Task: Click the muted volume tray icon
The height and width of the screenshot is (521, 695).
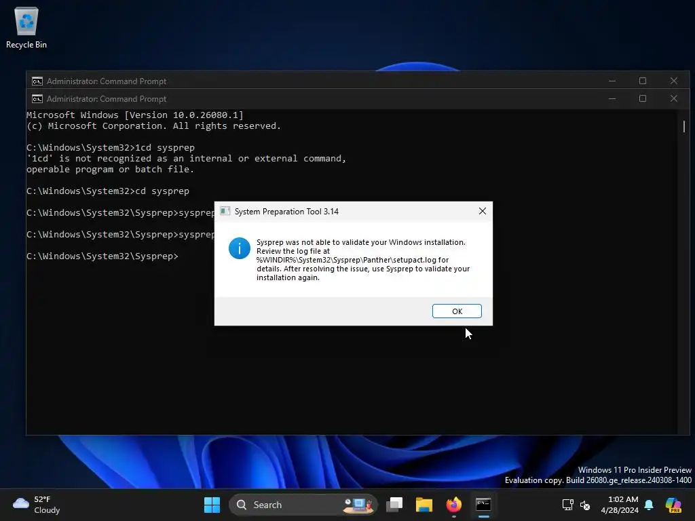Action: [x=585, y=505]
